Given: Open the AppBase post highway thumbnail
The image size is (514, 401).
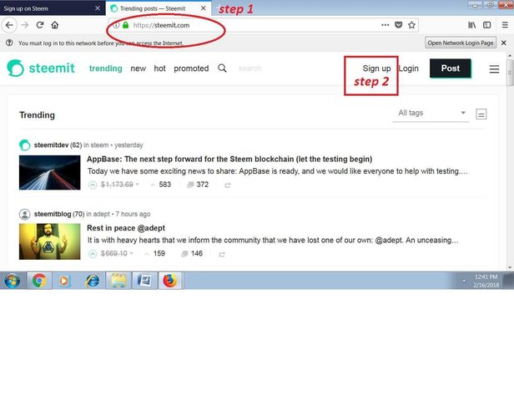Looking at the screenshot, I should [49, 173].
